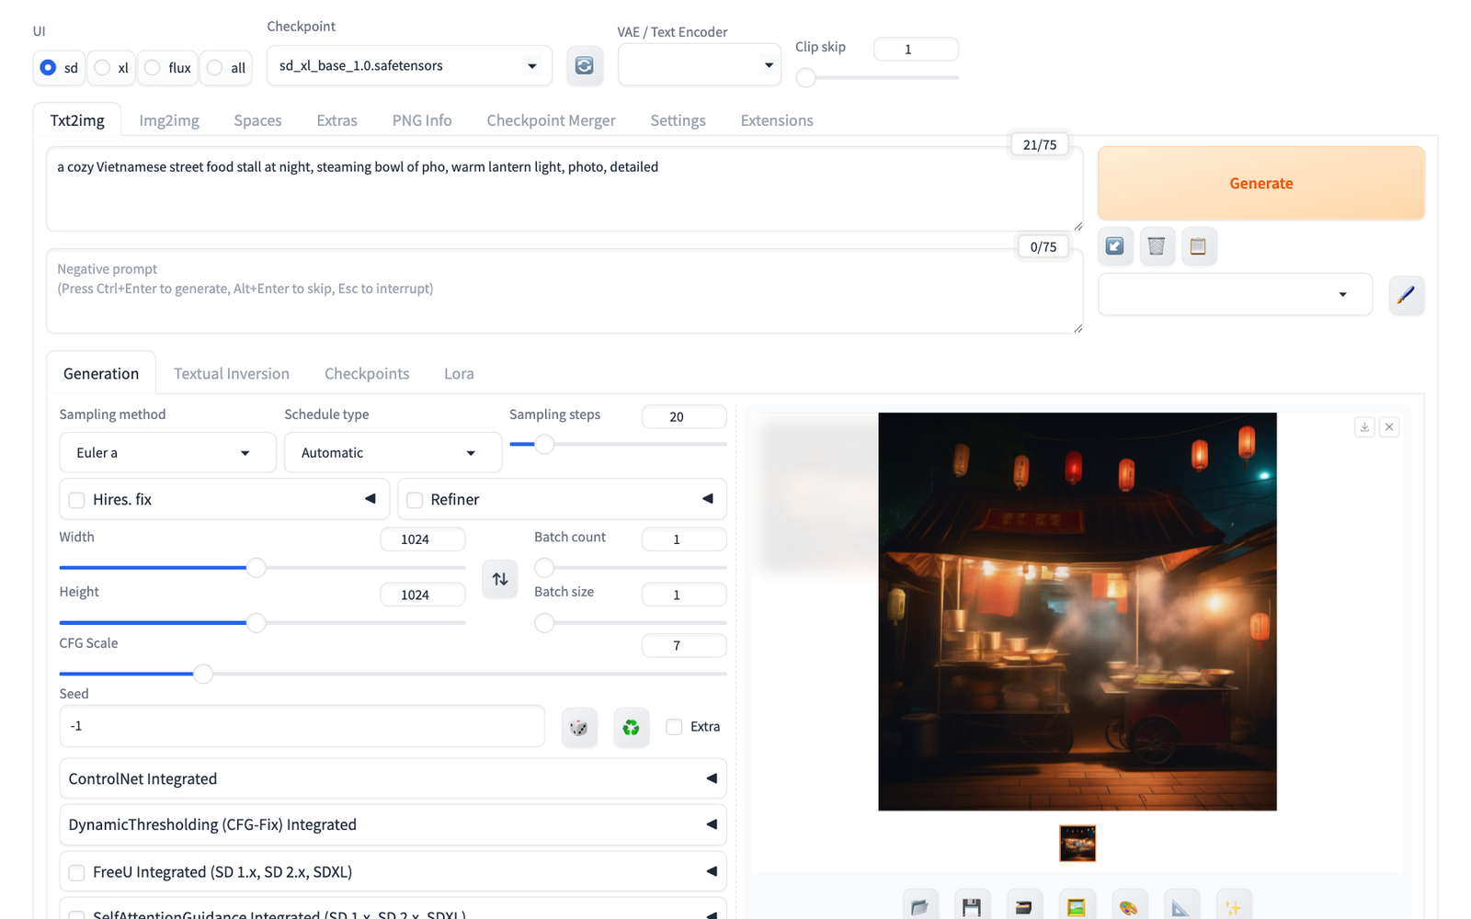Reuse the last seed via recycle icon
The image size is (1471, 919).
coord(631,727)
